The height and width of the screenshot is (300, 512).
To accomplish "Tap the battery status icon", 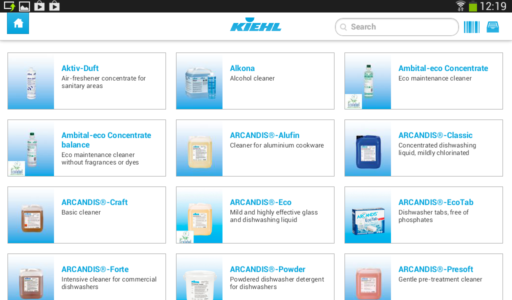I will (x=473, y=6).
